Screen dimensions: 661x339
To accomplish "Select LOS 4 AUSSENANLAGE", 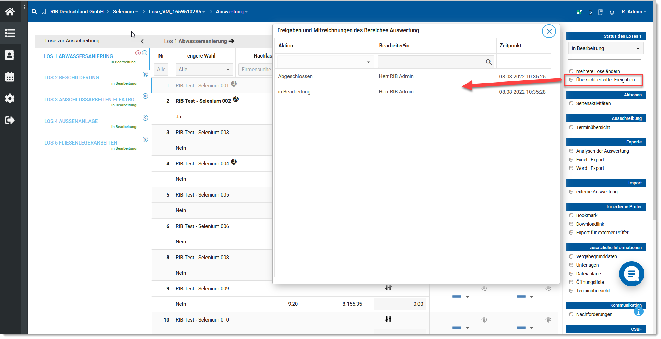I will 71,121.
